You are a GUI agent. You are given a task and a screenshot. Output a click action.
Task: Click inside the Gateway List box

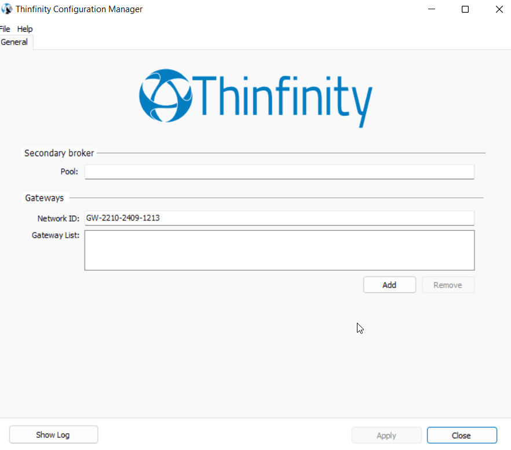coord(279,250)
